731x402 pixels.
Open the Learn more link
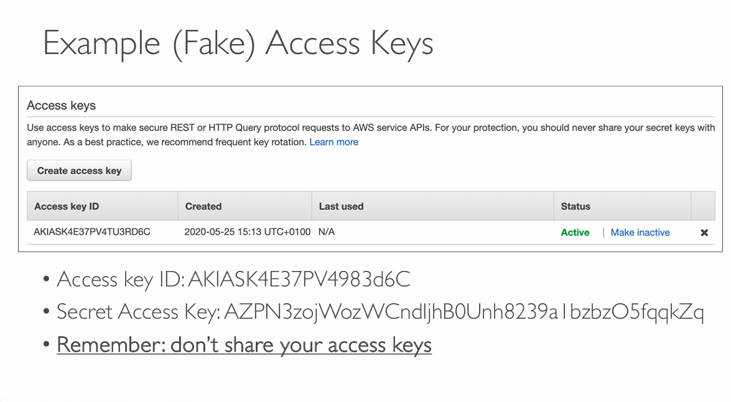tap(333, 142)
